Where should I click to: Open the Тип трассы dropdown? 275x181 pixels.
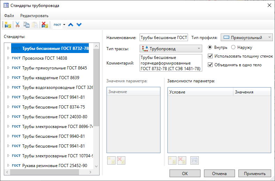pyautogui.click(x=171, y=48)
